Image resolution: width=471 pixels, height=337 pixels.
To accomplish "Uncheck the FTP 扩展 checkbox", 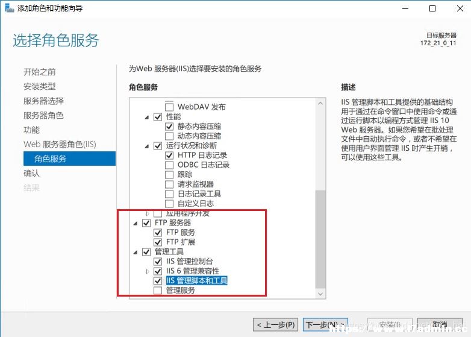I will pos(158,242).
